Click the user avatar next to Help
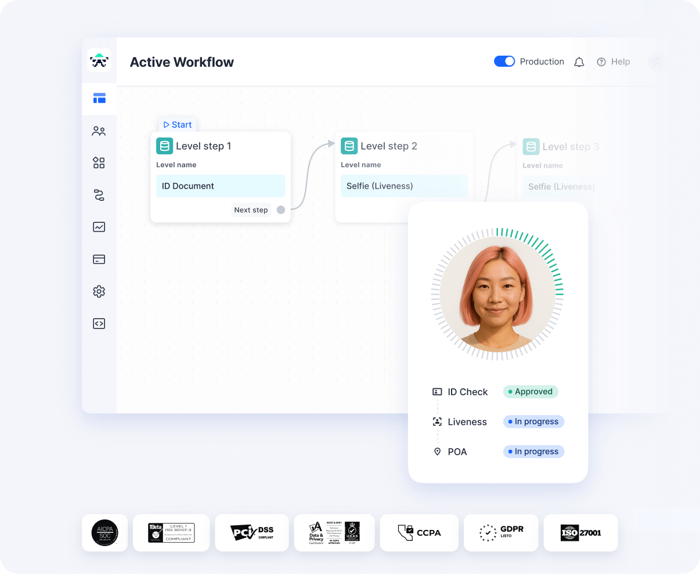 (656, 62)
